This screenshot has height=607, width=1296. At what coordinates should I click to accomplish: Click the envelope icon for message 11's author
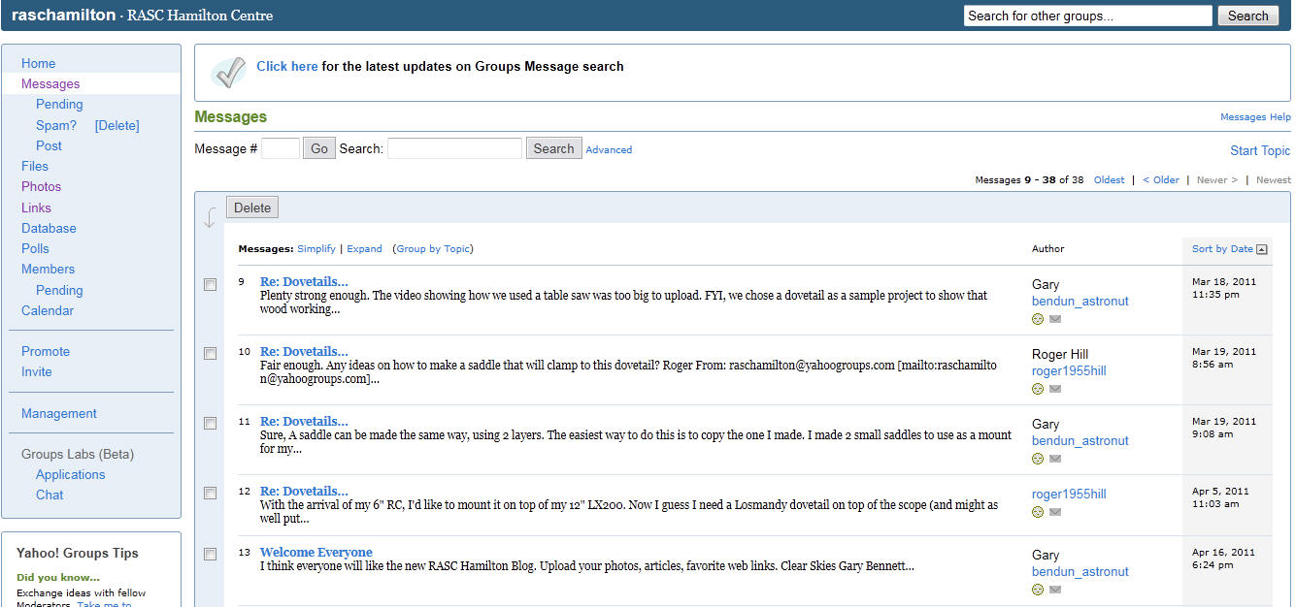(x=1055, y=459)
